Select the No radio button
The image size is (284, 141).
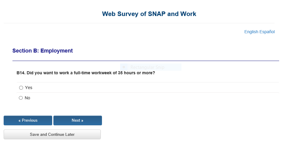(21, 98)
